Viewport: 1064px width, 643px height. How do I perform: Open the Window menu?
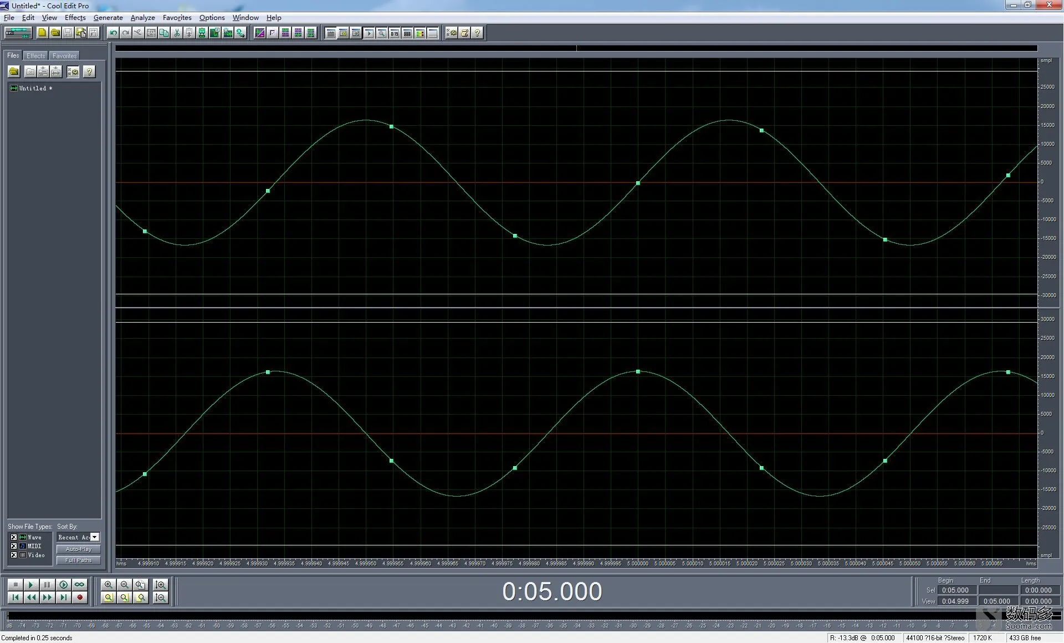click(245, 18)
